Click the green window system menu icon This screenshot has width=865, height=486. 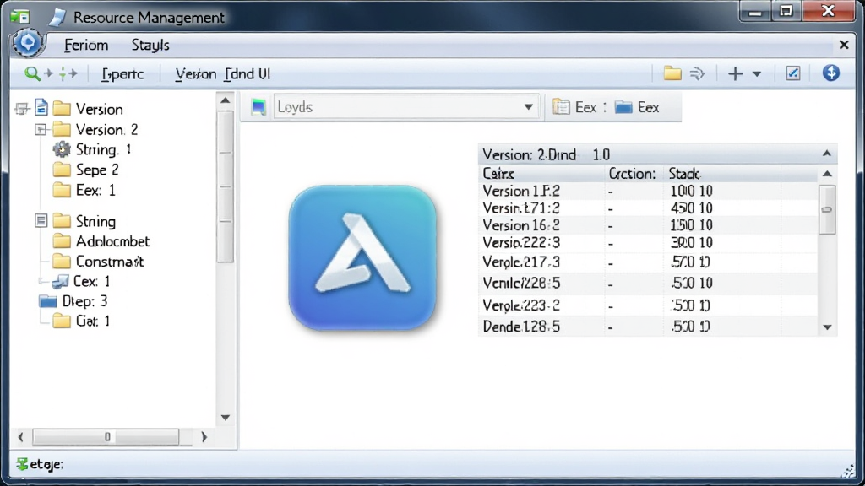tap(20, 17)
